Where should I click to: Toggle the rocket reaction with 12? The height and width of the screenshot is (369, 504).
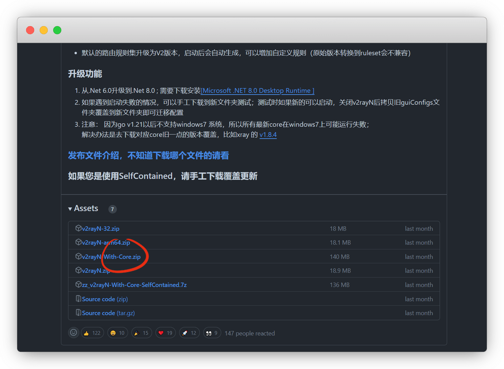(x=190, y=333)
